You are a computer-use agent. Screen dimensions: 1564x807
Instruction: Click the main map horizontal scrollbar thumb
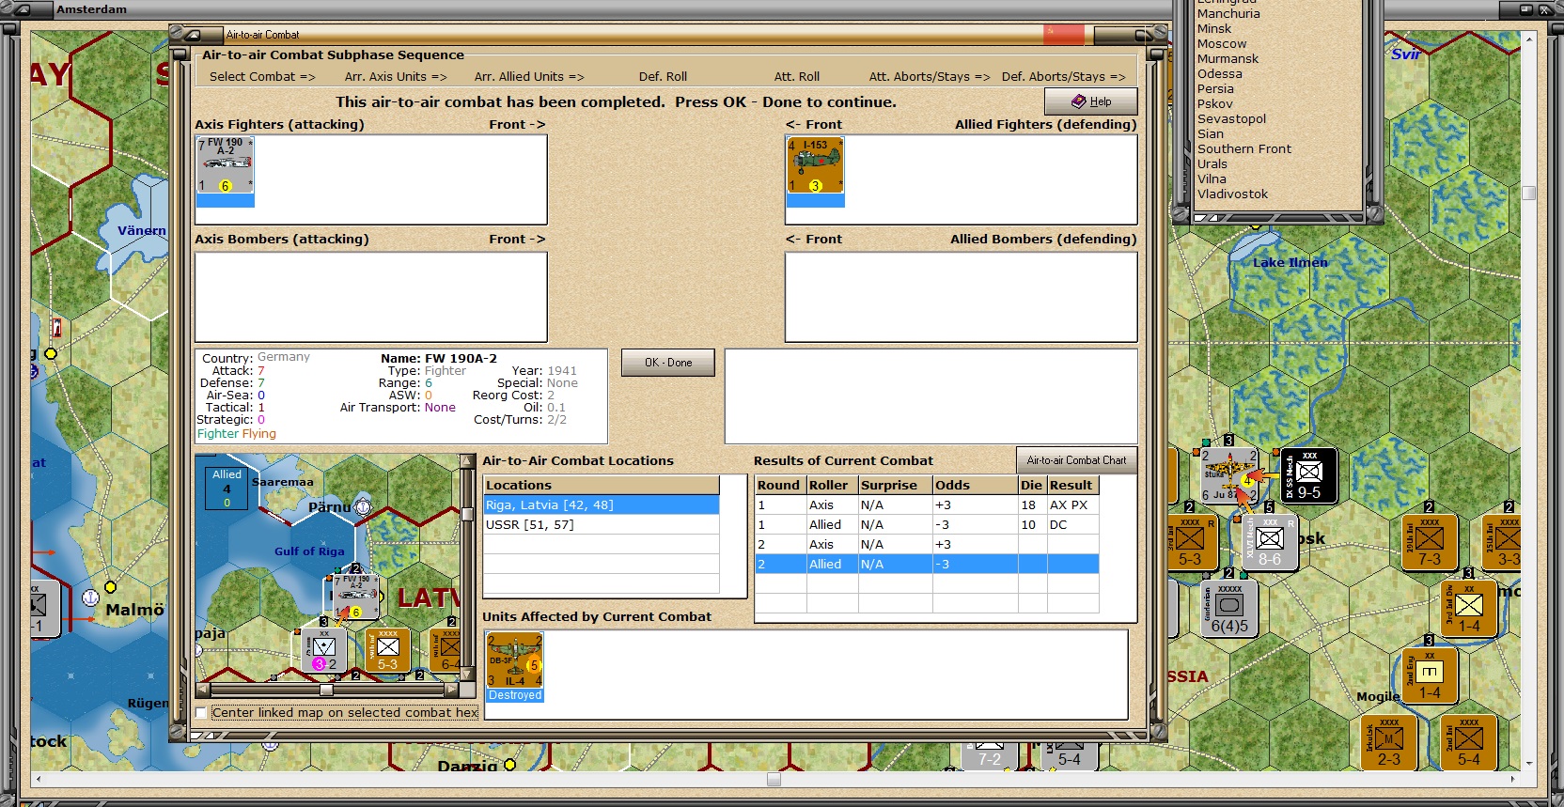tap(774, 780)
